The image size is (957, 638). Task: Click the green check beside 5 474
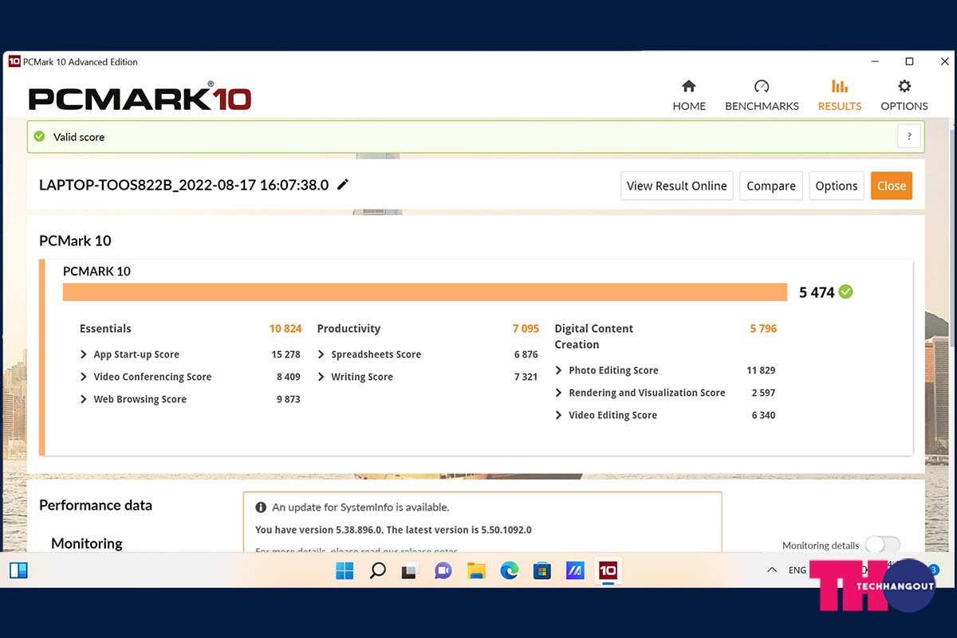click(846, 292)
